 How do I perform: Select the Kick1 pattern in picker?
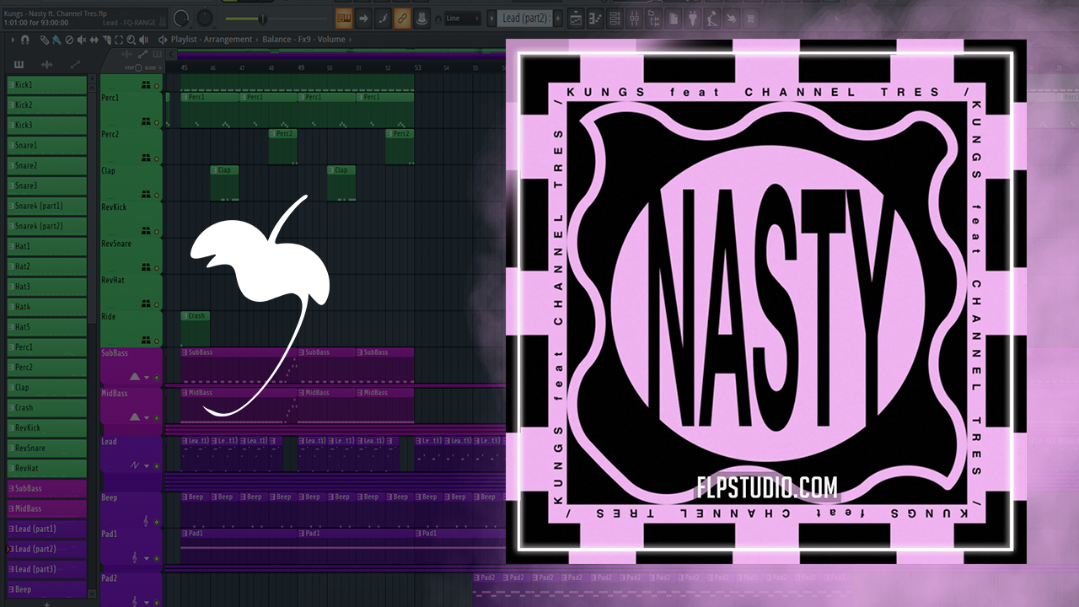(x=47, y=85)
